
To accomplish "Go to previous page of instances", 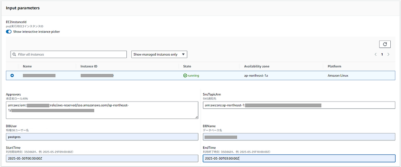I will (x=376, y=54).
